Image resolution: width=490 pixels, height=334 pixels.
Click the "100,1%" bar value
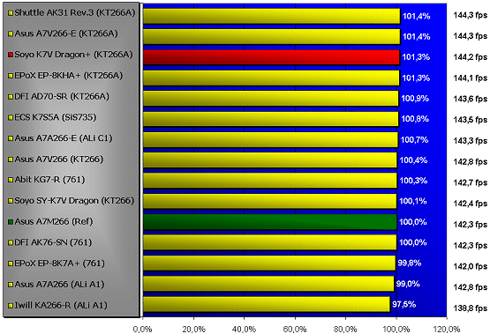pyautogui.click(x=413, y=201)
